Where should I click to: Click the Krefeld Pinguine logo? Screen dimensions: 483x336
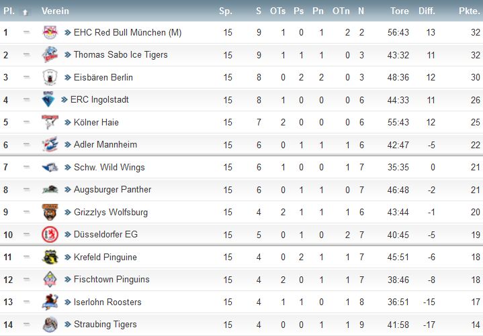coord(50,257)
